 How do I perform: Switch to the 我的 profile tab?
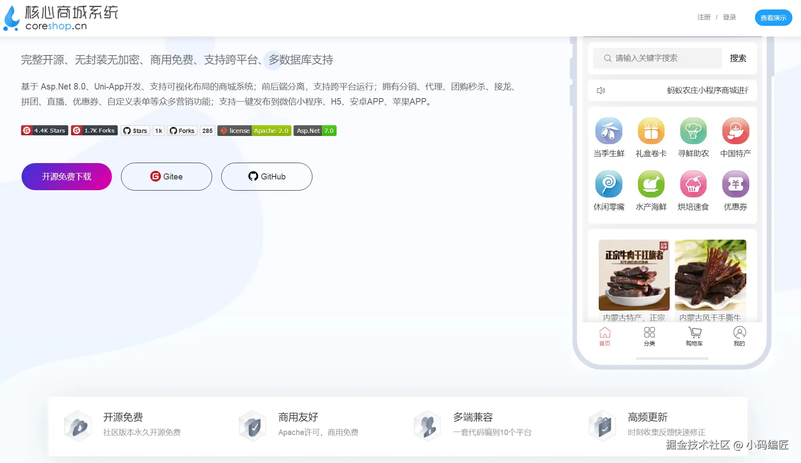pyautogui.click(x=739, y=336)
